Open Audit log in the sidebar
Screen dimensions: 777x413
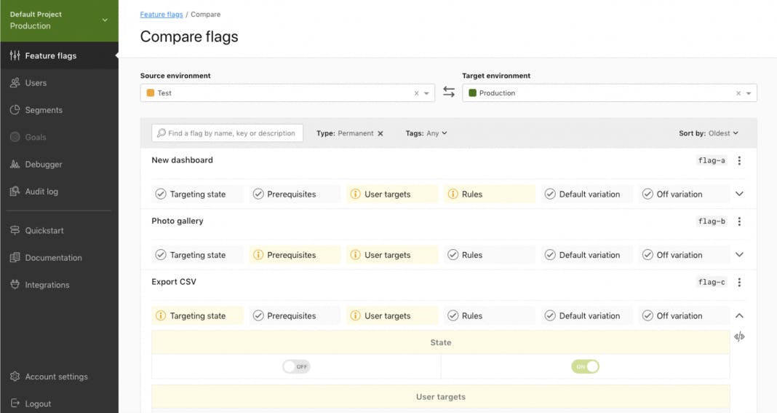pyautogui.click(x=41, y=192)
